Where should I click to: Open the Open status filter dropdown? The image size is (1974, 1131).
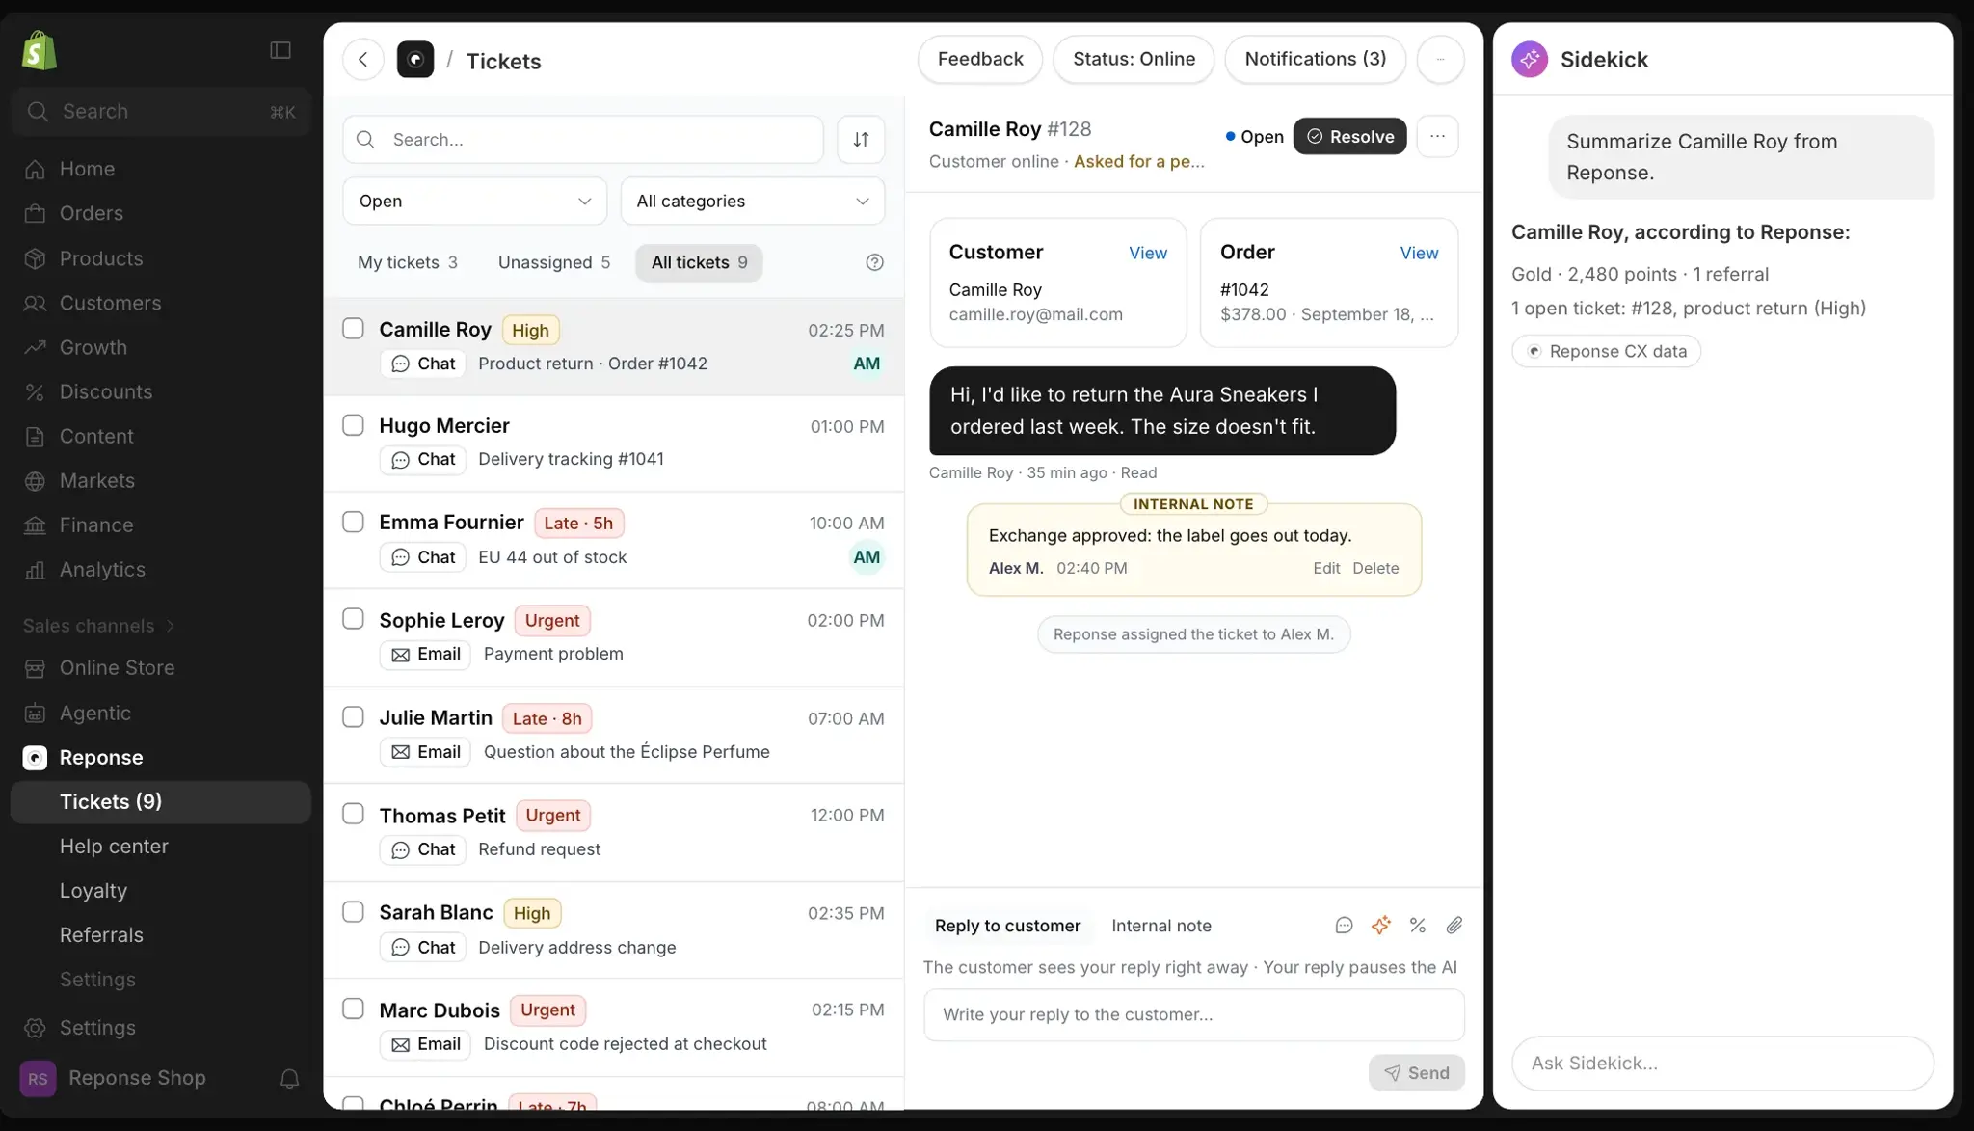tap(474, 202)
